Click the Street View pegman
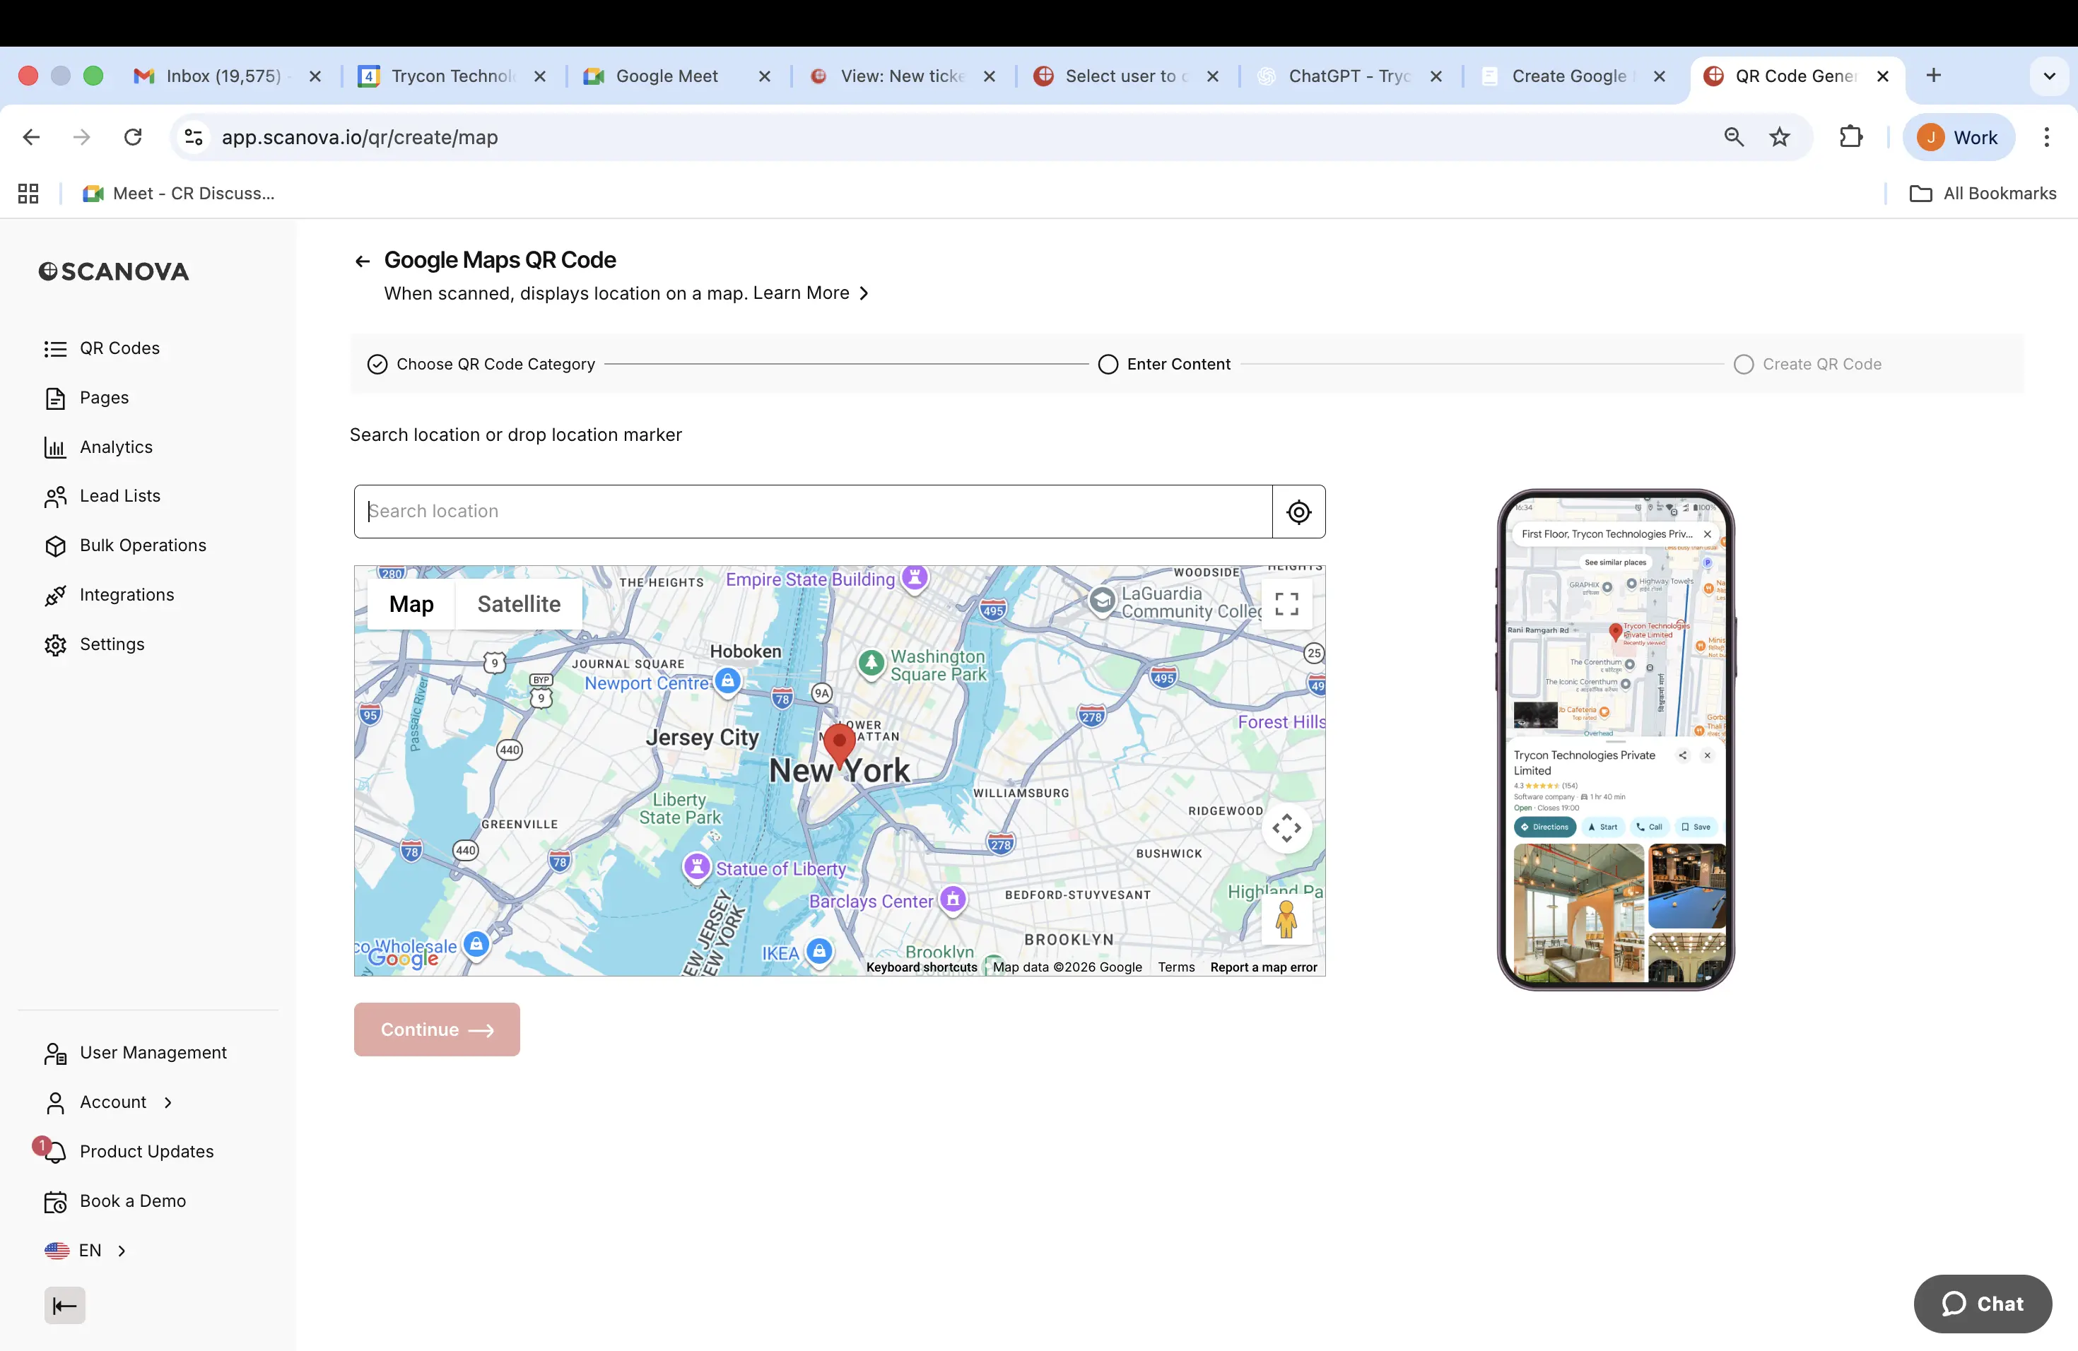The width and height of the screenshot is (2078, 1351). [1286, 920]
